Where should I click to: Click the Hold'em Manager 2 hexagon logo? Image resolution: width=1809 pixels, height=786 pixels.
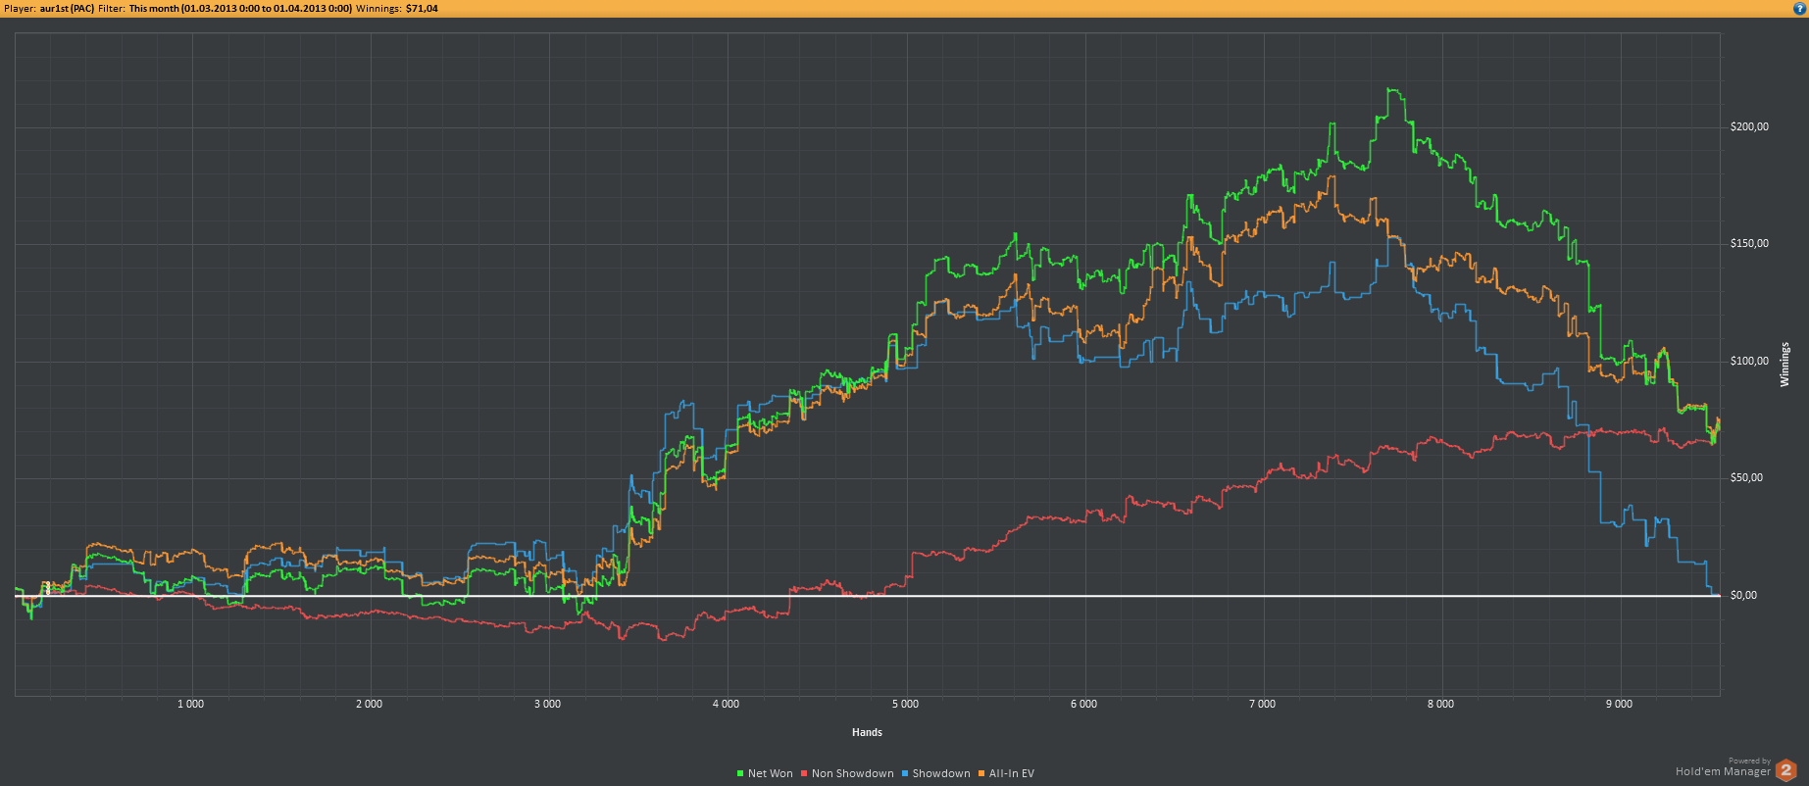point(1785,770)
